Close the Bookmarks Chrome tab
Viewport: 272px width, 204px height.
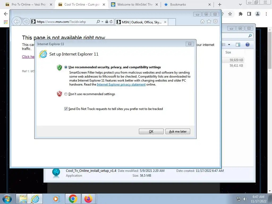[210, 5]
